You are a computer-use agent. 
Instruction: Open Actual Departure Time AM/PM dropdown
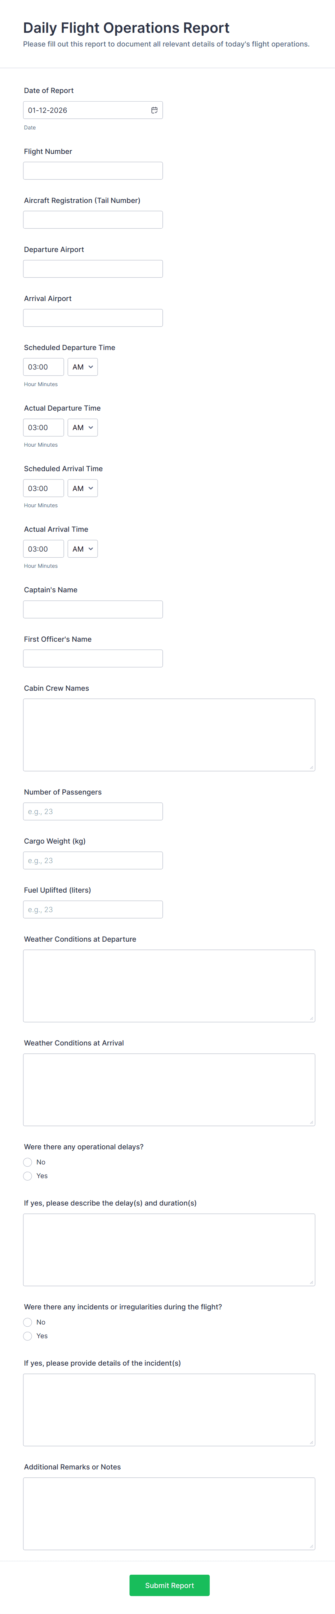(x=82, y=428)
